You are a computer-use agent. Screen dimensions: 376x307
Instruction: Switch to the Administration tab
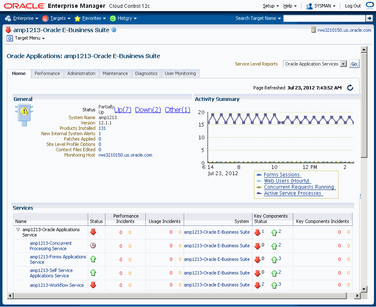81,73
